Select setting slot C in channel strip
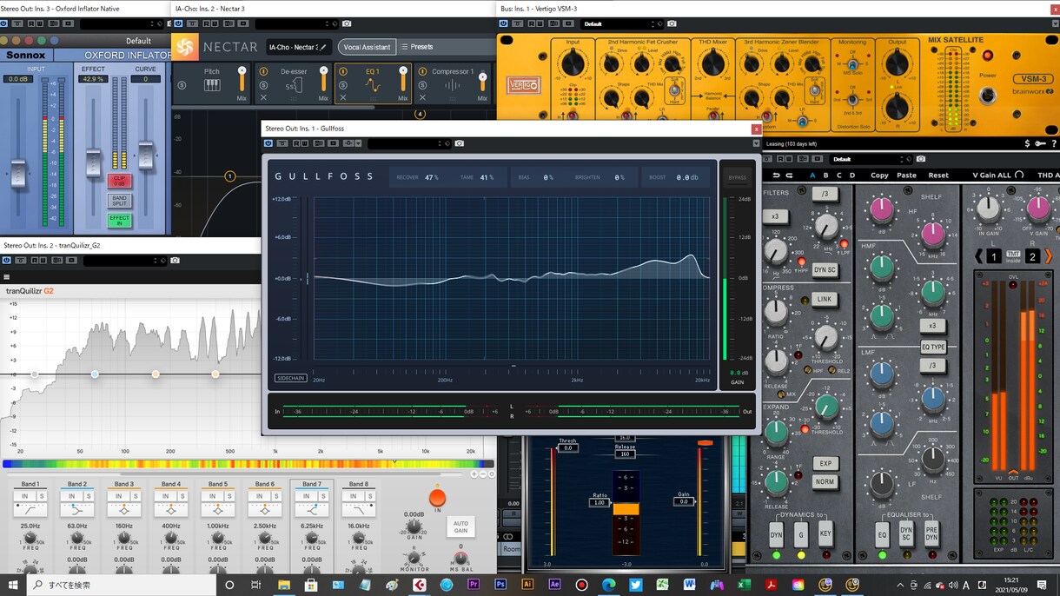Viewport: 1060px width, 596px height. pos(838,175)
